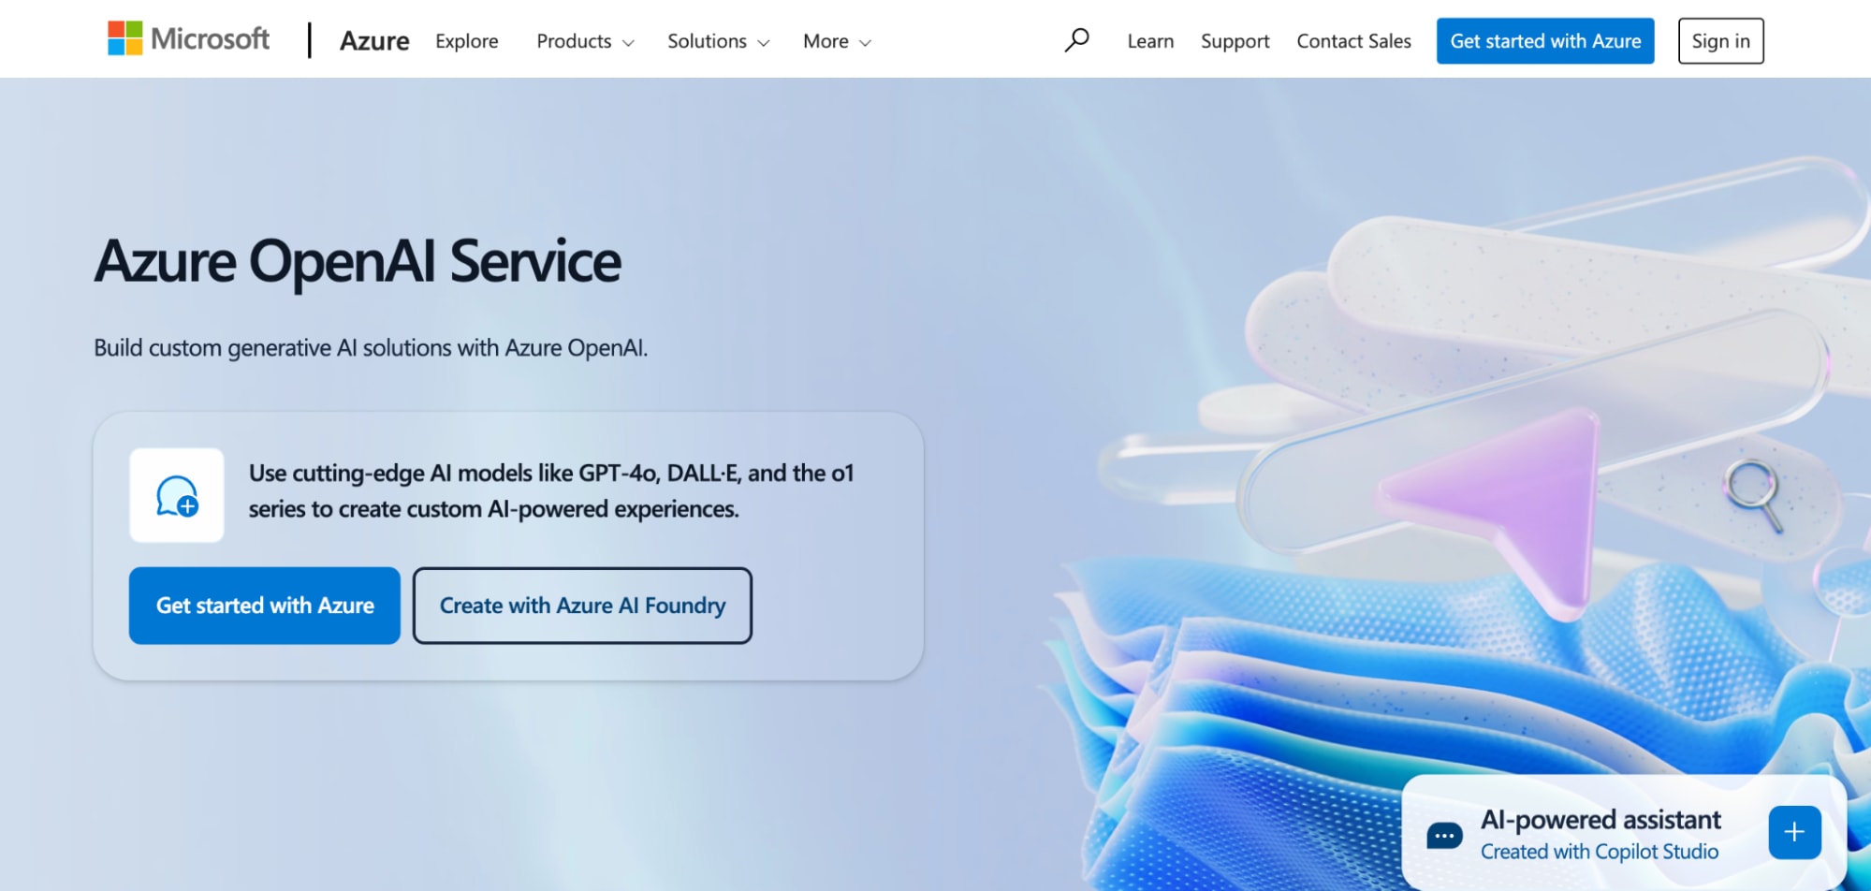Click the hero card Get started with Azure button
Viewport: 1871px width, 891px height.
point(265,606)
